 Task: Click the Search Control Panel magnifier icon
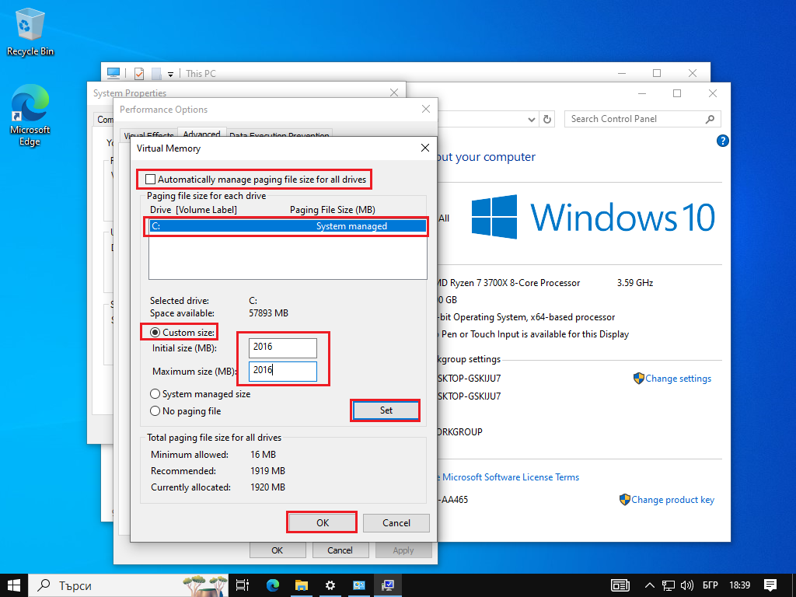click(x=710, y=119)
